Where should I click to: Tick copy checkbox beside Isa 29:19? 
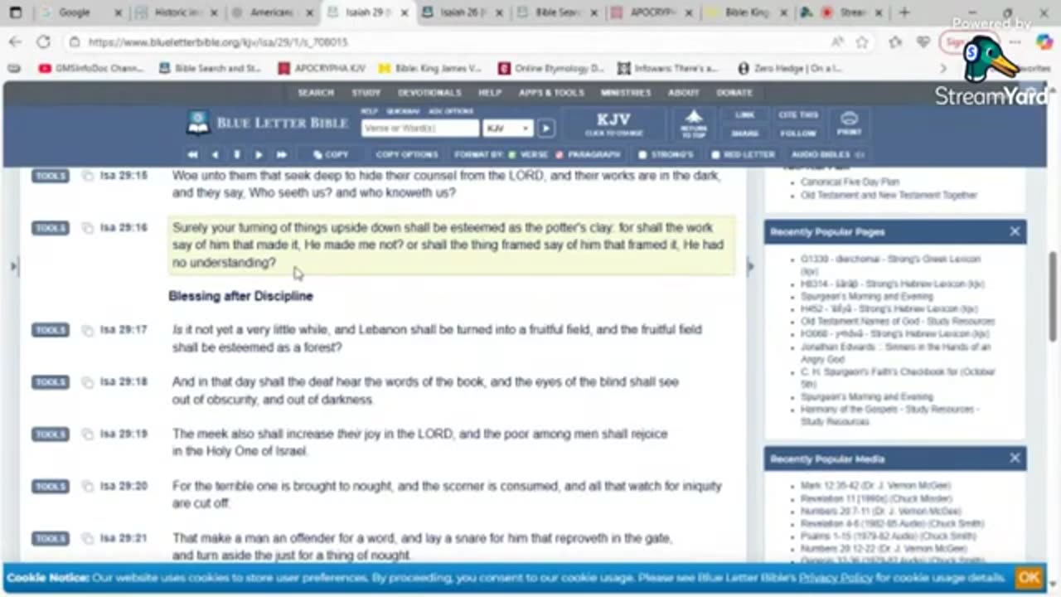pyautogui.click(x=87, y=434)
